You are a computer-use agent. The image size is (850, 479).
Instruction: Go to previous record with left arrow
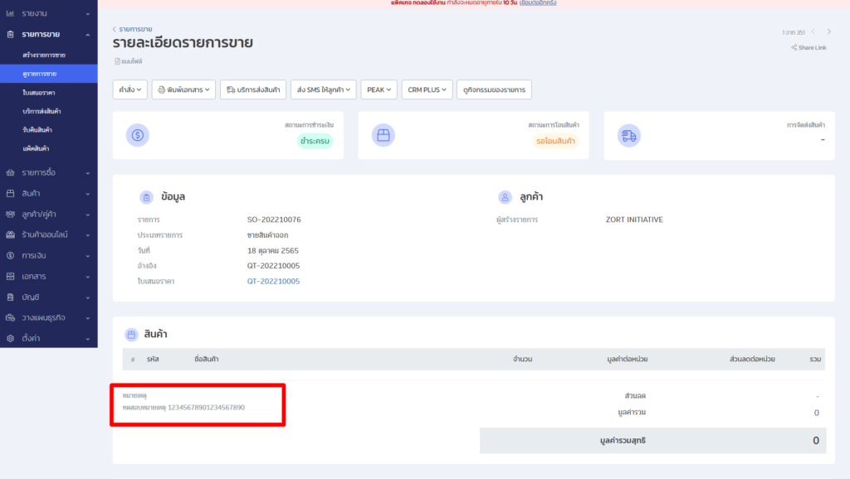point(813,31)
